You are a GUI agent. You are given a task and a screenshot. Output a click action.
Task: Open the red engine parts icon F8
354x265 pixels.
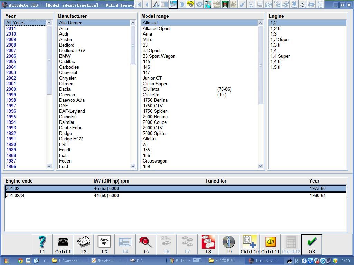click(208, 244)
